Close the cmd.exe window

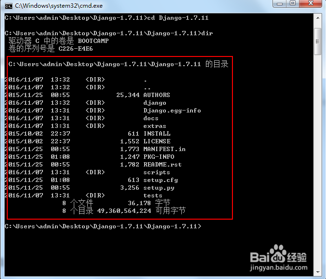tap(311, 3)
